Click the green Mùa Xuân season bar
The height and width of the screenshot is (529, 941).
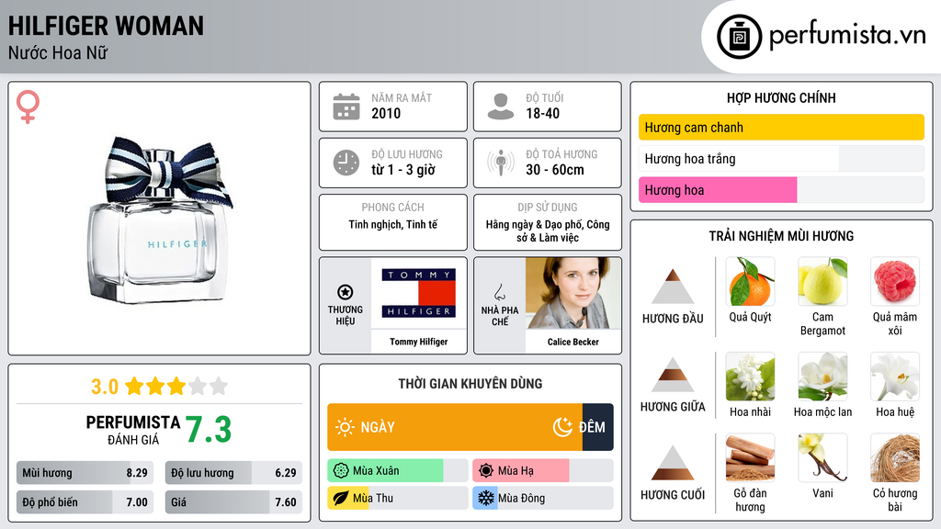coord(397,471)
